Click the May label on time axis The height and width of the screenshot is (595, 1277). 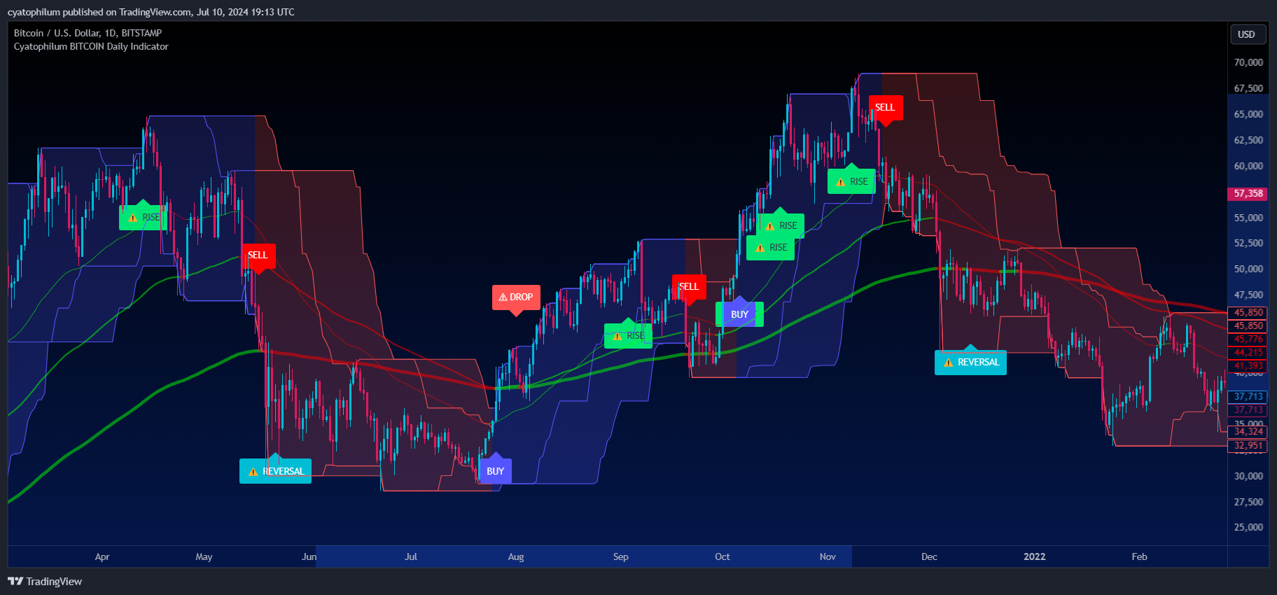204,557
